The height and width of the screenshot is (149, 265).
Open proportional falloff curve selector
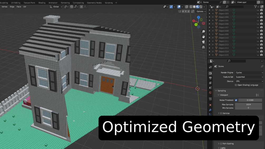86,7
